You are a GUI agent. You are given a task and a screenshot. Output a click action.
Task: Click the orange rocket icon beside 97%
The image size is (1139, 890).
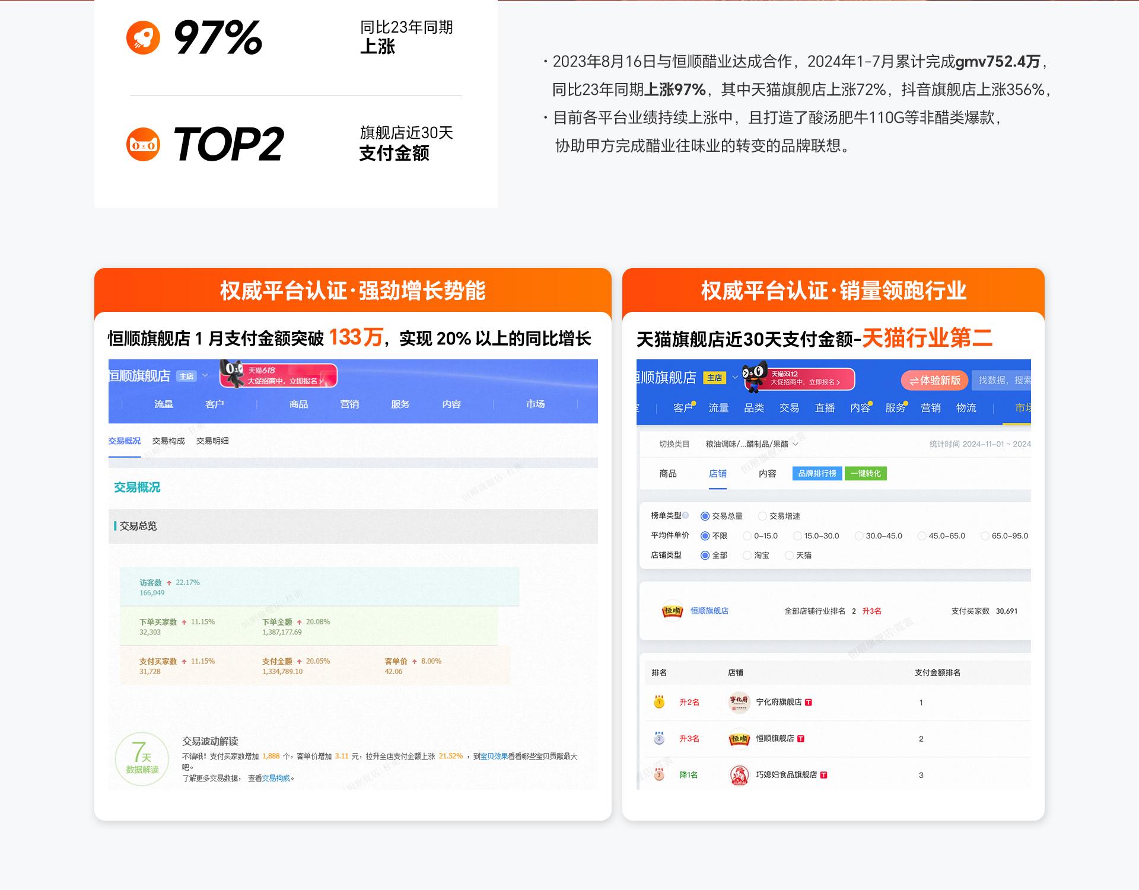[143, 37]
